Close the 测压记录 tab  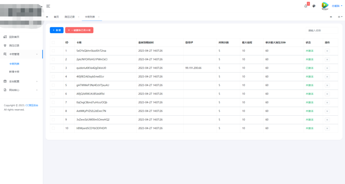coord(79,17)
